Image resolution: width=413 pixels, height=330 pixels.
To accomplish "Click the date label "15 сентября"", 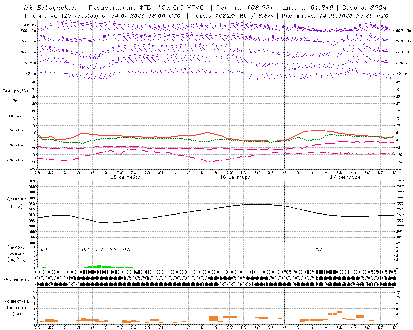I will (x=125, y=177).
